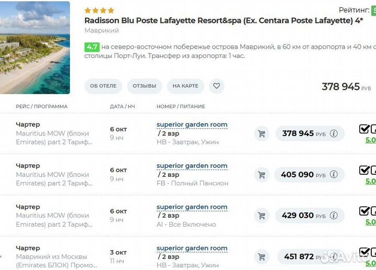The height and width of the screenshot is (270, 376).
Task: Toggle checkbox on the FB Полный Пансион row
Action: [364, 170]
